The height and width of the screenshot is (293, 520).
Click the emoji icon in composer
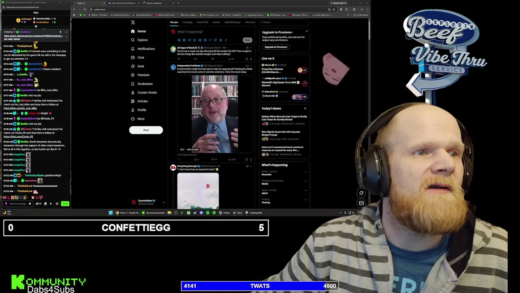(200, 40)
